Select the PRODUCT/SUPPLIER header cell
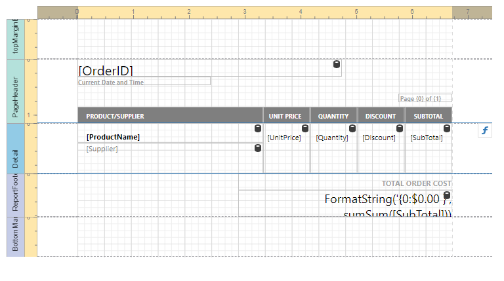Screen dimensions: 504x281 [170, 116]
